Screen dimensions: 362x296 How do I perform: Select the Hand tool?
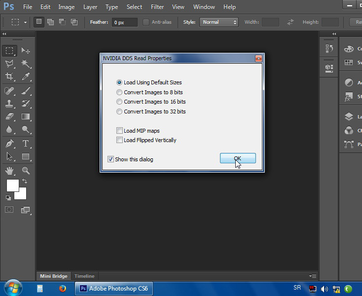click(x=9, y=171)
